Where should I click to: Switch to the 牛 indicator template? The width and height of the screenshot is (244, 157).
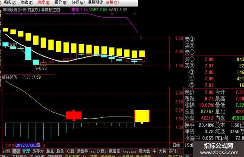(154, 151)
